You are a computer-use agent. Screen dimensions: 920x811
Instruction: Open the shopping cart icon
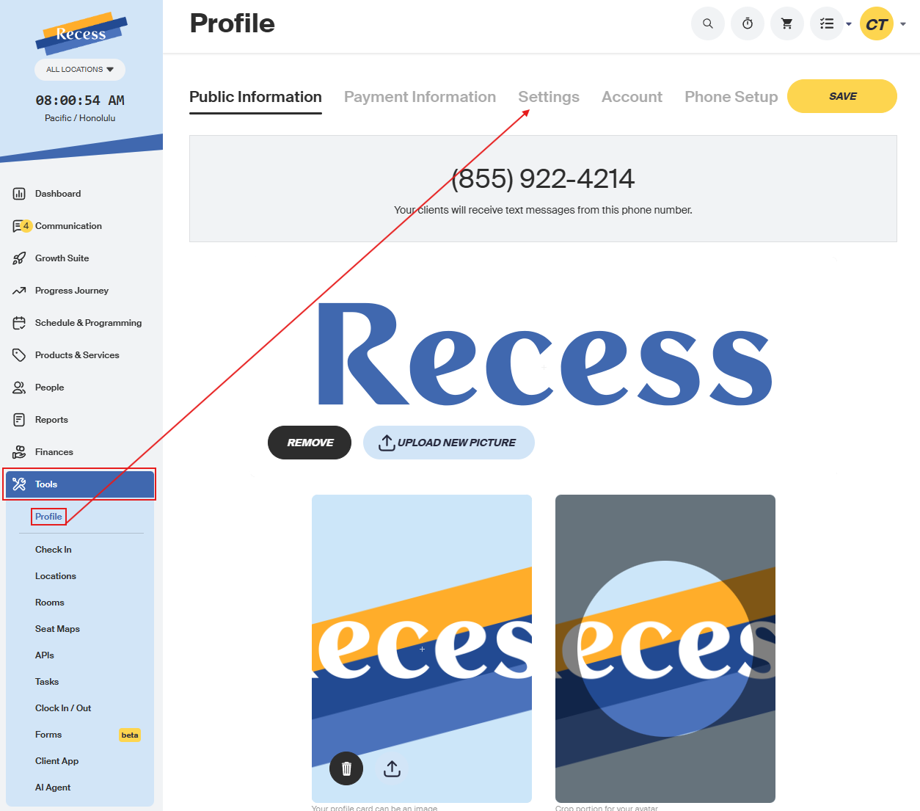click(787, 23)
